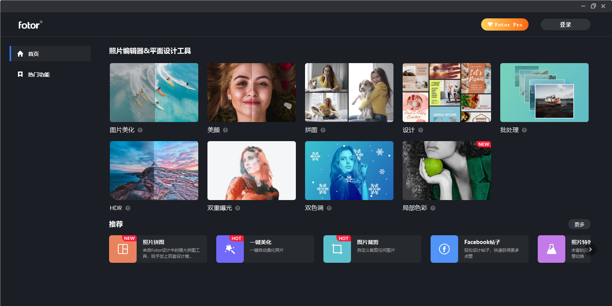Click the bookmark icon beside 热门功能
This screenshot has width=612, height=306.
[x=20, y=74]
